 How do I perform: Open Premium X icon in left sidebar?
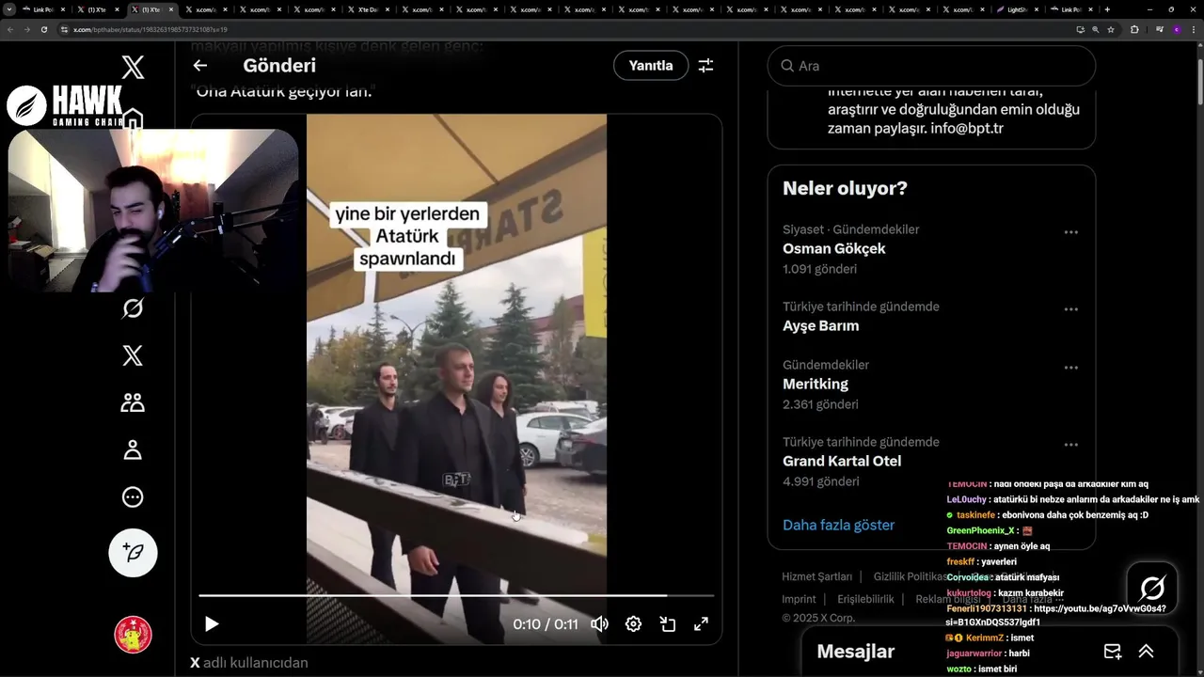tap(133, 355)
